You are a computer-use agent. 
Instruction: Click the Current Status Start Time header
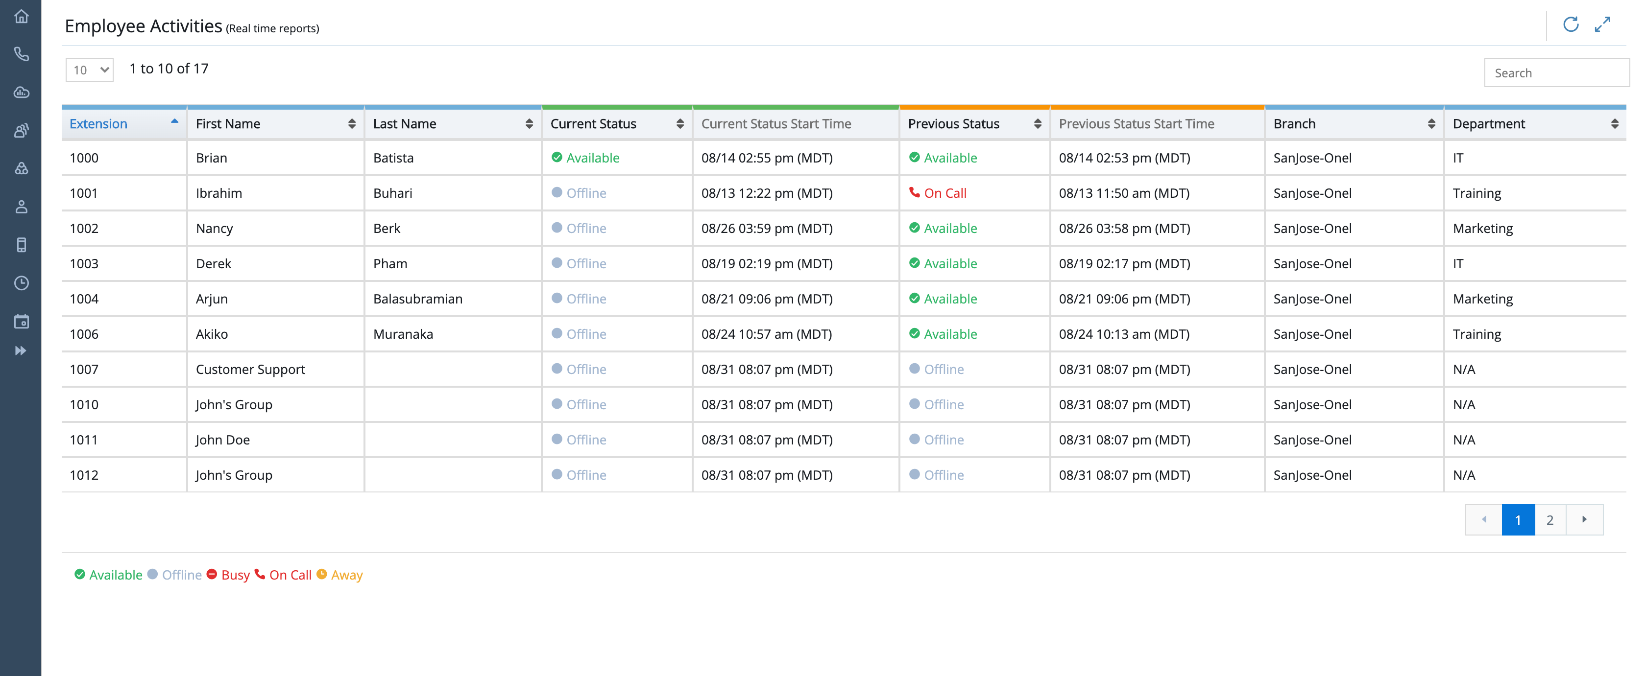(x=775, y=124)
